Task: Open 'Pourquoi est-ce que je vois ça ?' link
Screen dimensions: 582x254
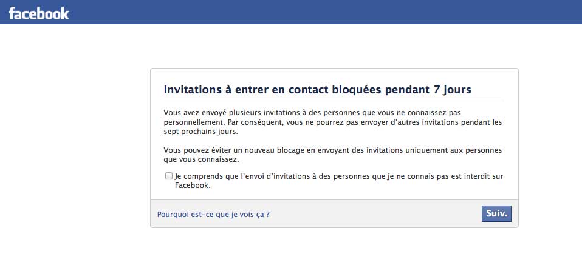Action: (213, 215)
